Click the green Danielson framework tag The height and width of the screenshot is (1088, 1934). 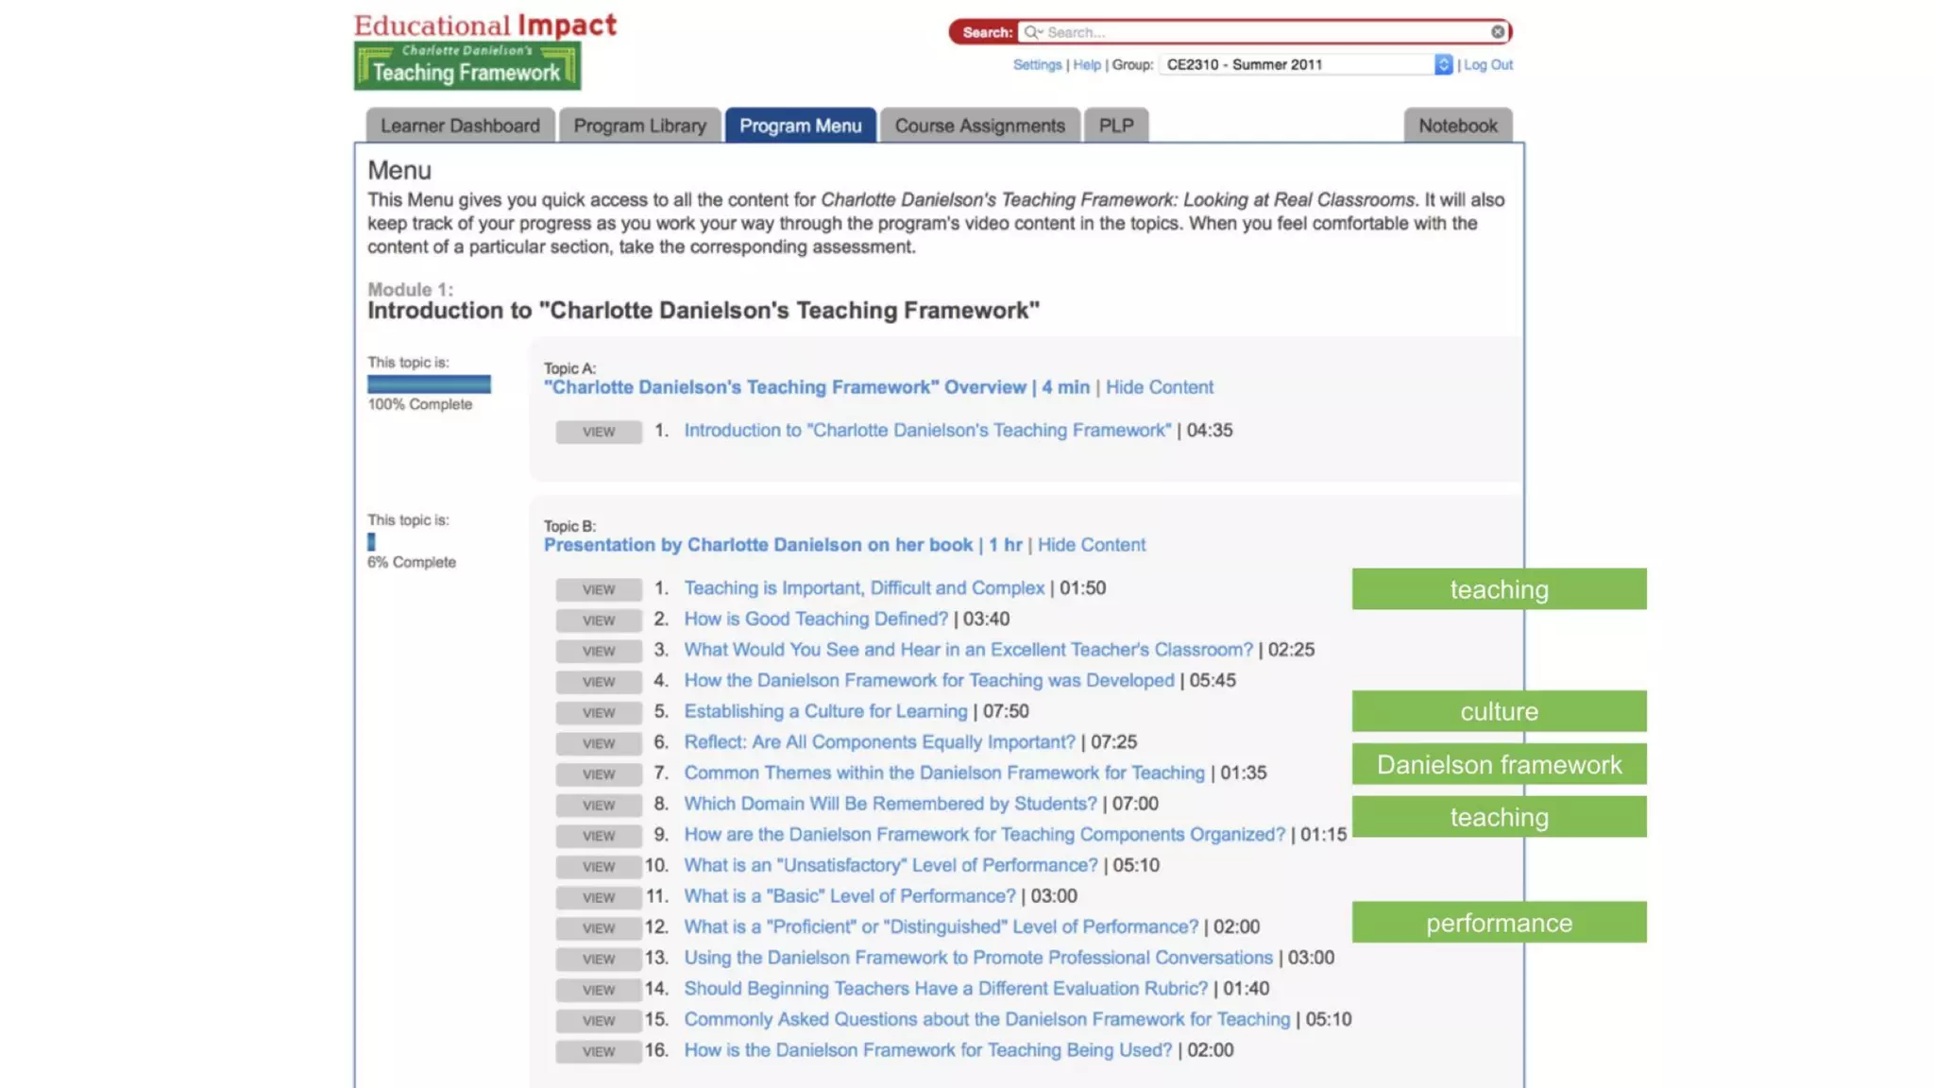coord(1499,764)
